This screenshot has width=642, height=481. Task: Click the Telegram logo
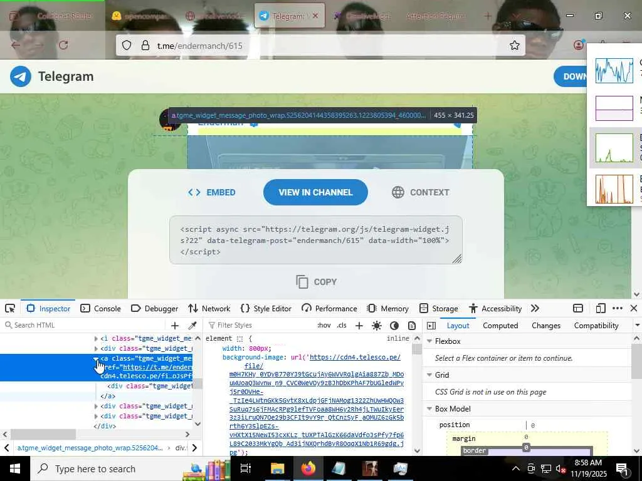(52, 76)
